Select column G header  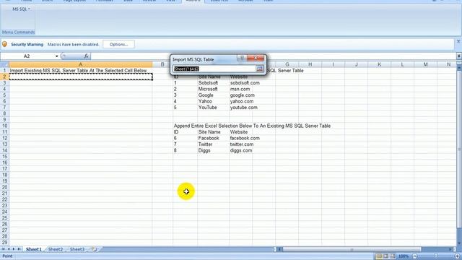point(287,64)
